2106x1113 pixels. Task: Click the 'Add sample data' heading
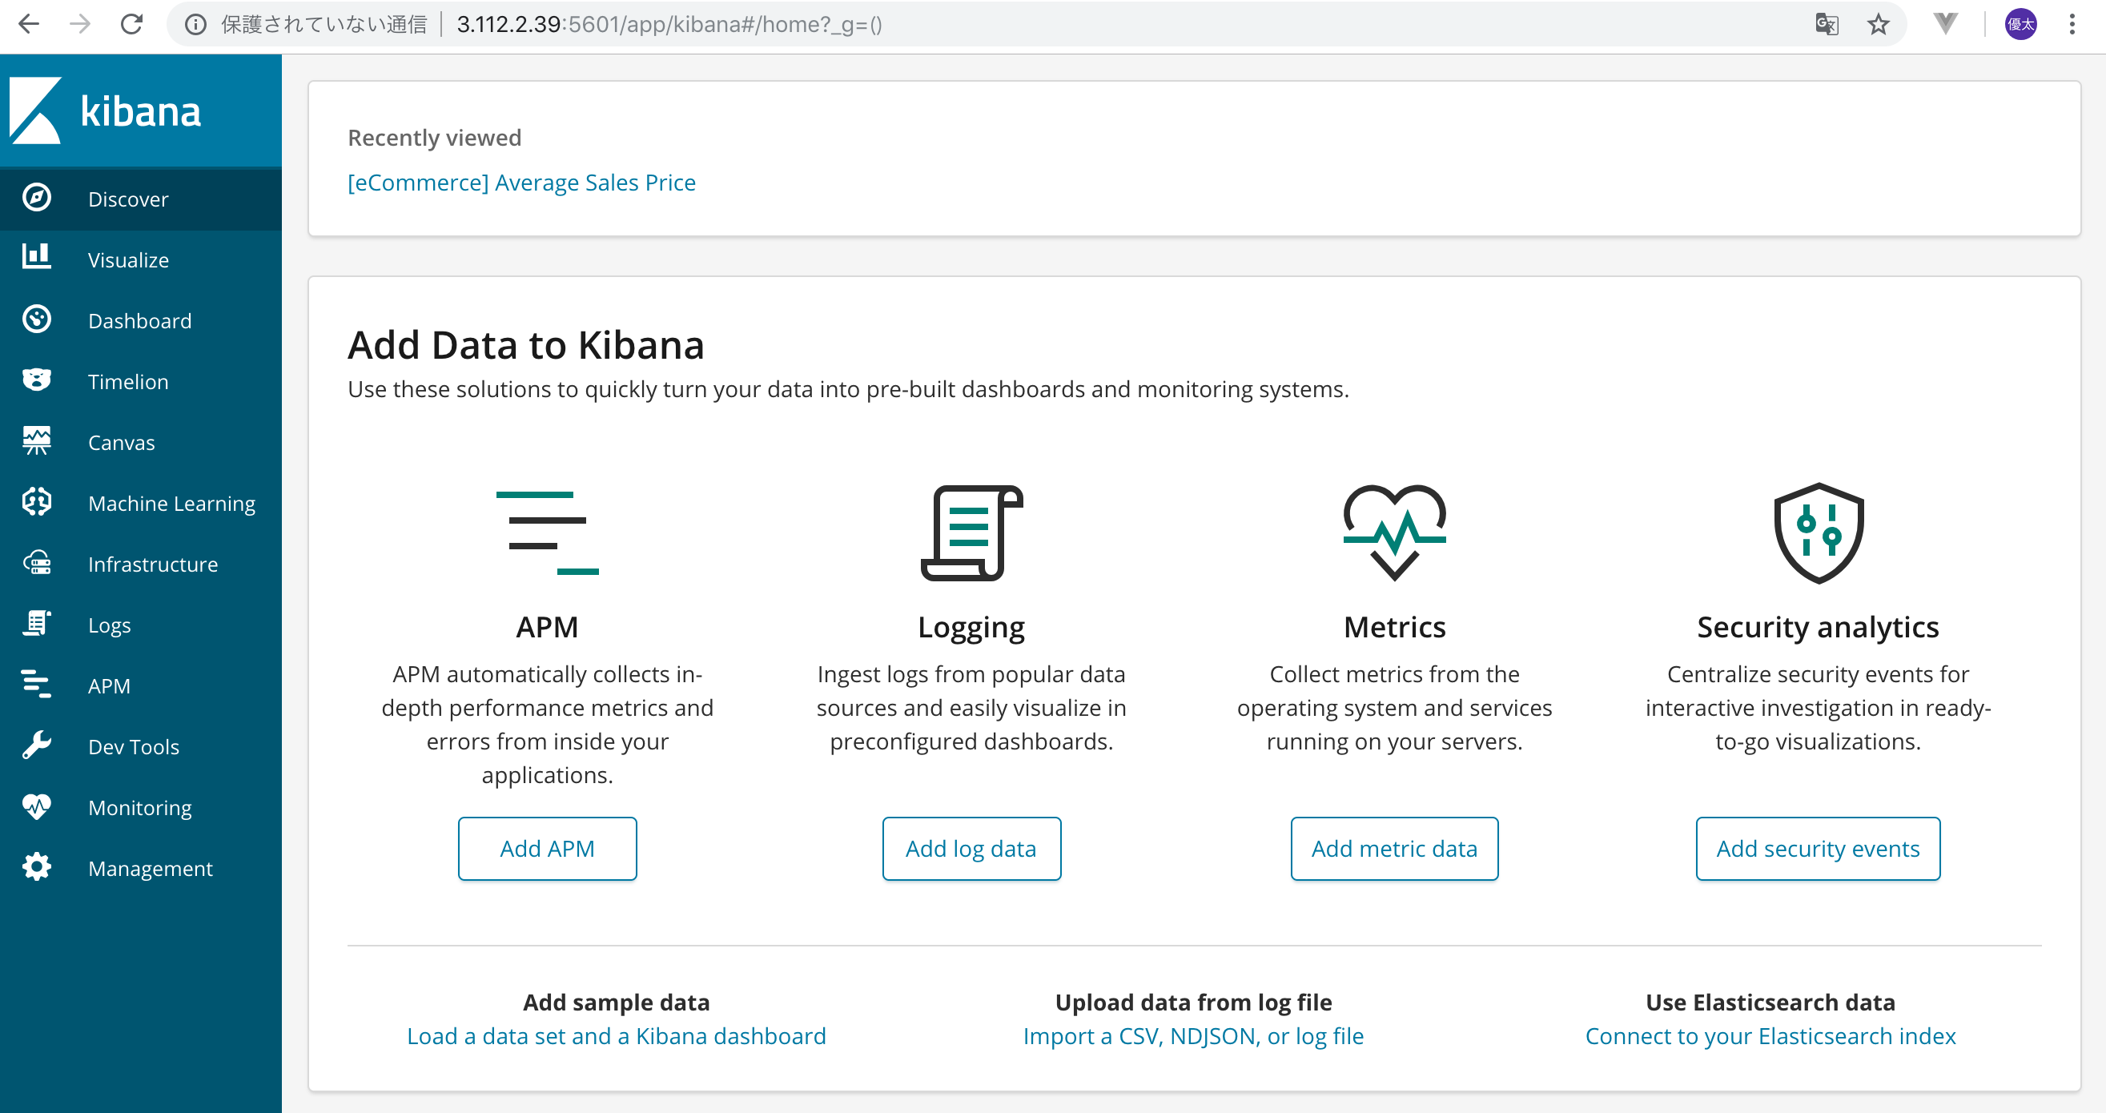pyautogui.click(x=617, y=1002)
